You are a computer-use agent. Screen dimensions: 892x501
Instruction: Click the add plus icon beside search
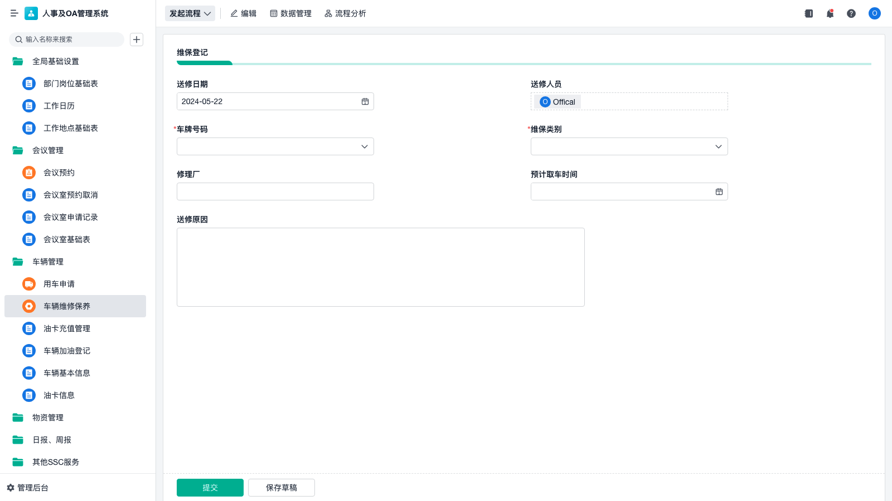pyautogui.click(x=137, y=40)
